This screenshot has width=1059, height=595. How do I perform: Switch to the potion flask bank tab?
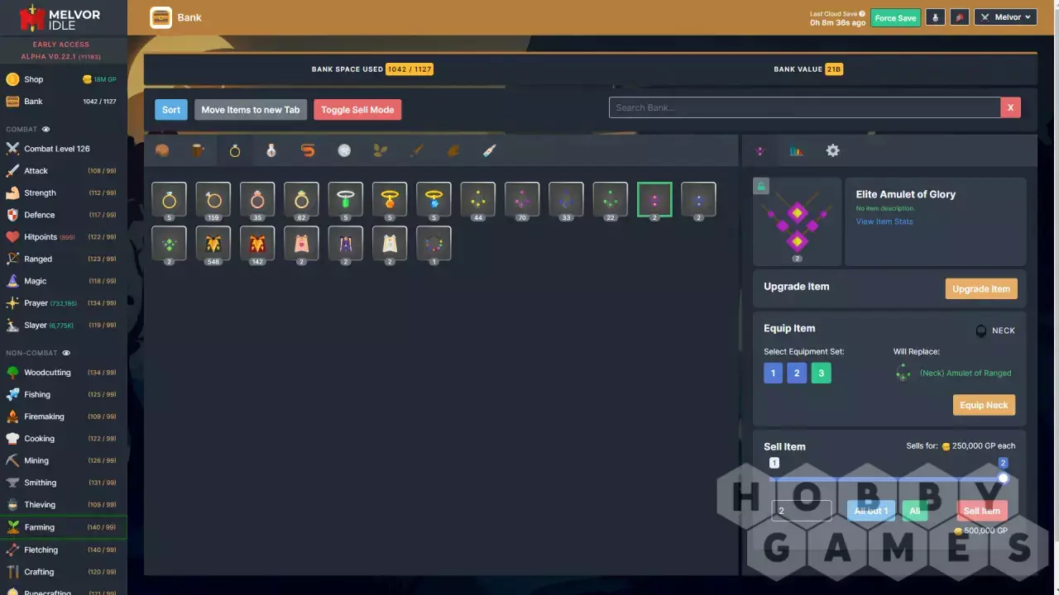(271, 150)
